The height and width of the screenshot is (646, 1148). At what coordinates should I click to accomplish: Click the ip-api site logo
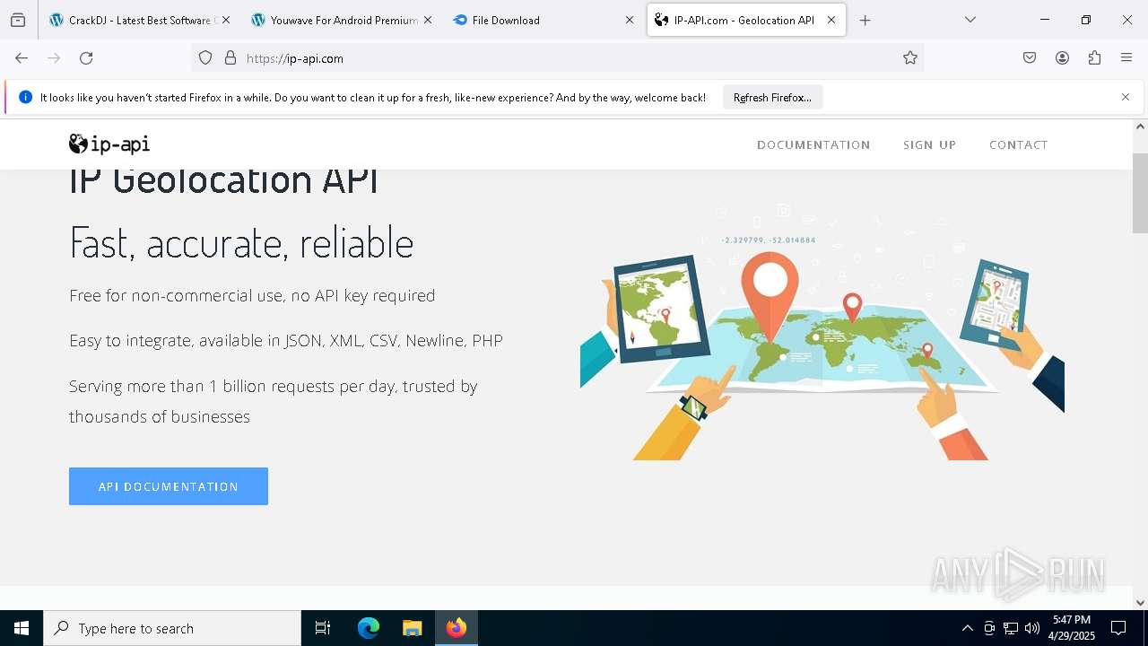(x=109, y=144)
